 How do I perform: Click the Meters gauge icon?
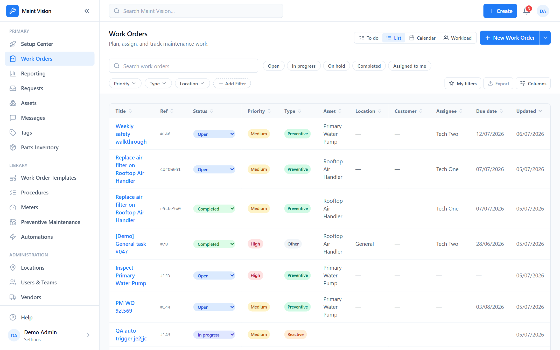pos(13,207)
